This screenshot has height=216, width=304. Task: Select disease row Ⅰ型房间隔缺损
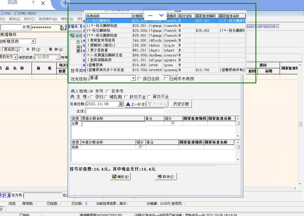coord(166,60)
